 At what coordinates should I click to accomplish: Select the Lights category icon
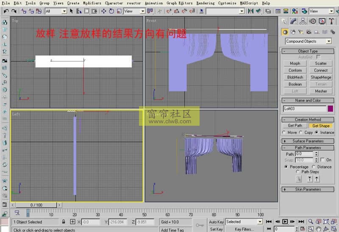click(x=301, y=32)
